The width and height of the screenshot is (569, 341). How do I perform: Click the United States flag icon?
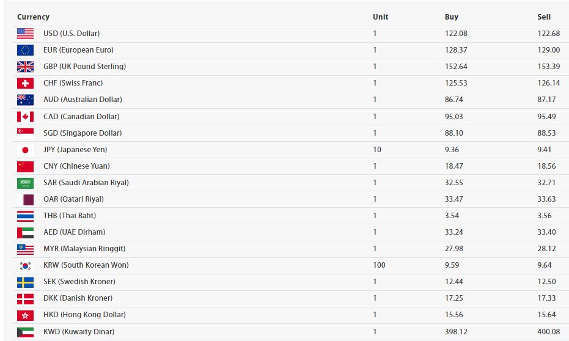(26, 34)
